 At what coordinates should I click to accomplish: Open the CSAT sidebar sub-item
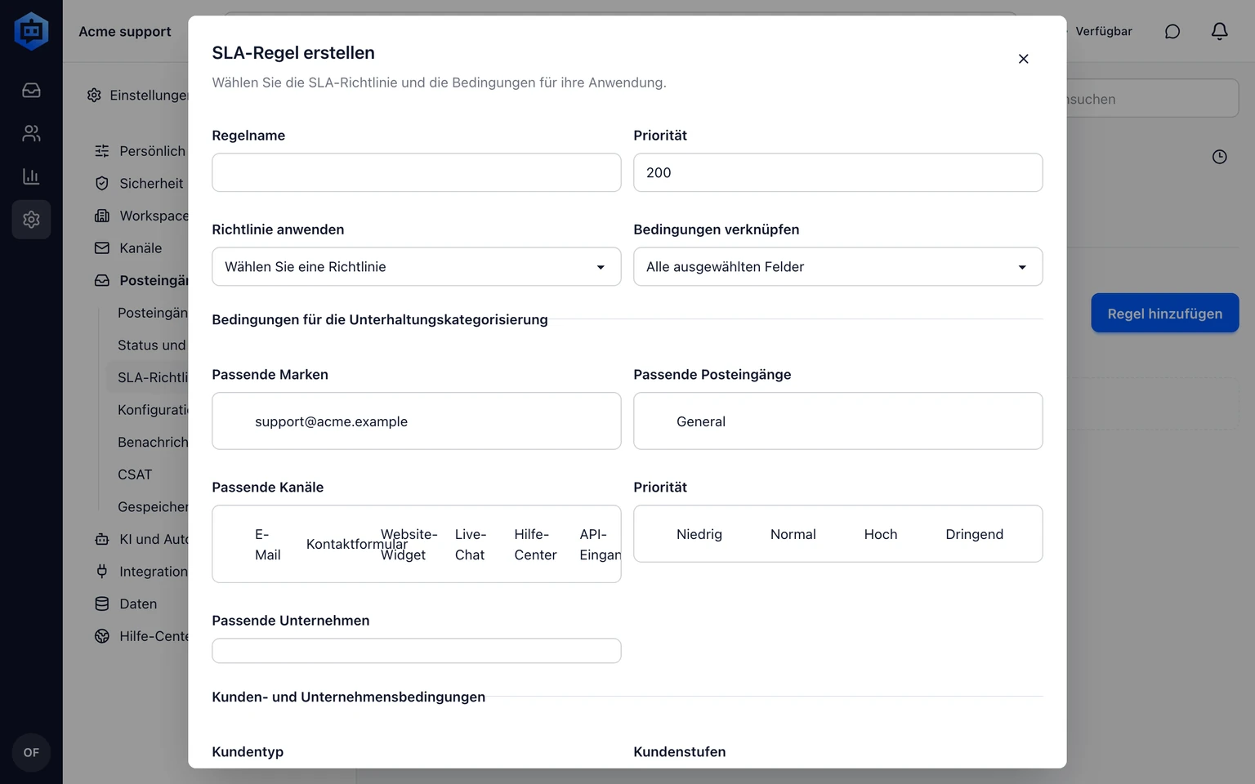[135, 474]
